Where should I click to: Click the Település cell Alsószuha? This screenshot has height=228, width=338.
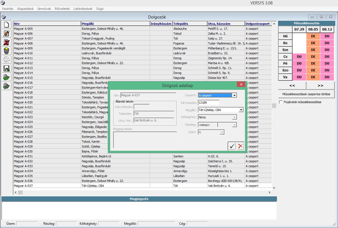190,29
